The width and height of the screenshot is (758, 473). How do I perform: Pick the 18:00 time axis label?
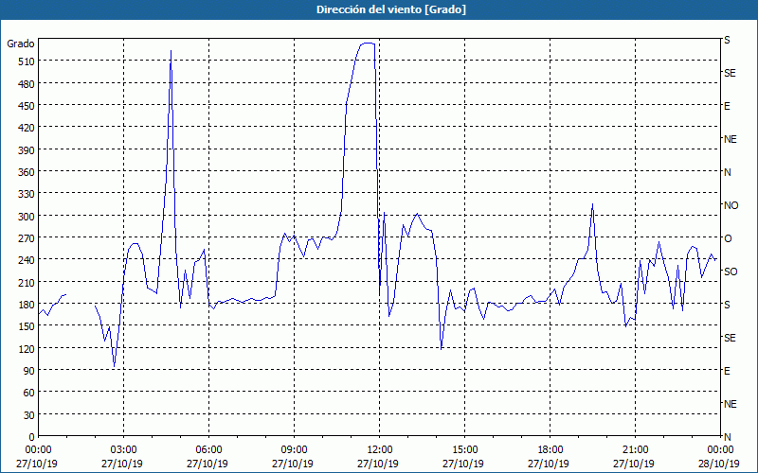pos(550,450)
